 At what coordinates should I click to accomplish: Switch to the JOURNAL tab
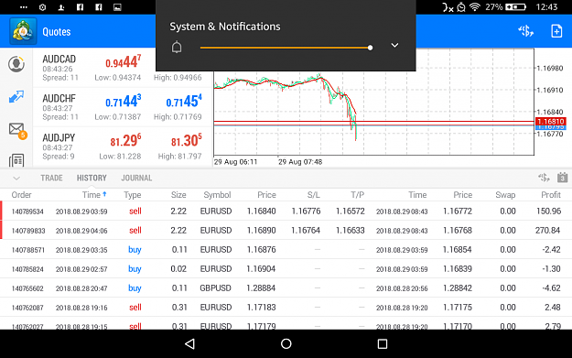pyautogui.click(x=136, y=178)
